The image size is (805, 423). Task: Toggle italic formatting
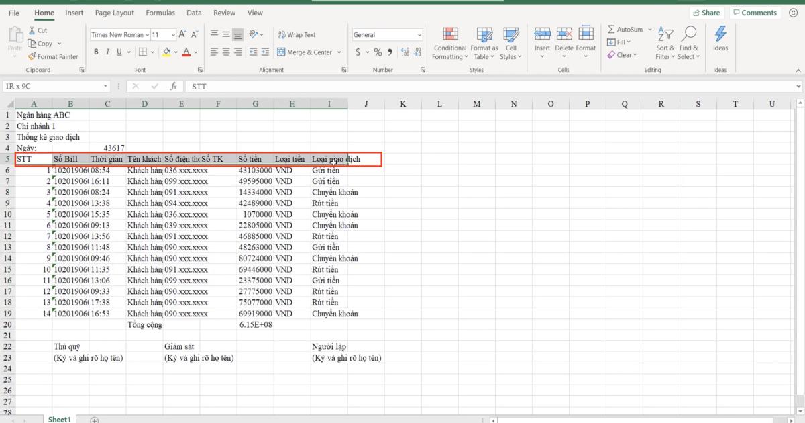[x=107, y=51]
